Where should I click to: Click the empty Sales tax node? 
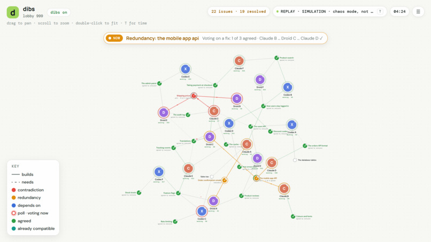tap(212, 177)
